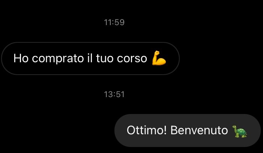Click the word 'comprato' in the message
The height and width of the screenshot is (153, 263).
tap(58, 58)
